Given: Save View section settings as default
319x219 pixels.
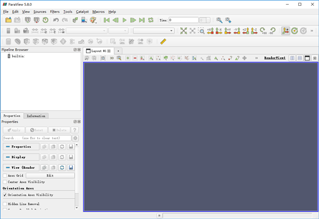Looking at the screenshot, I should point(71,167).
